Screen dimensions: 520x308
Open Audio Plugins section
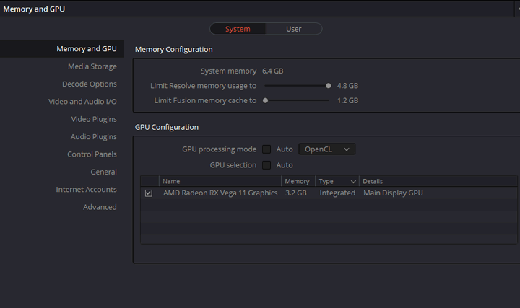[93, 137]
